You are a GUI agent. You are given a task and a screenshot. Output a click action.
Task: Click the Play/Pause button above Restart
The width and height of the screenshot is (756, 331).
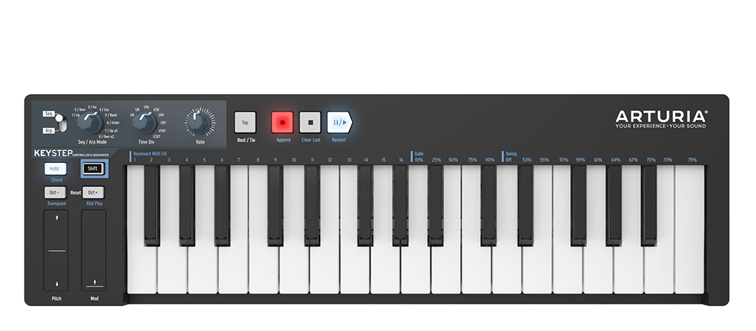click(339, 122)
